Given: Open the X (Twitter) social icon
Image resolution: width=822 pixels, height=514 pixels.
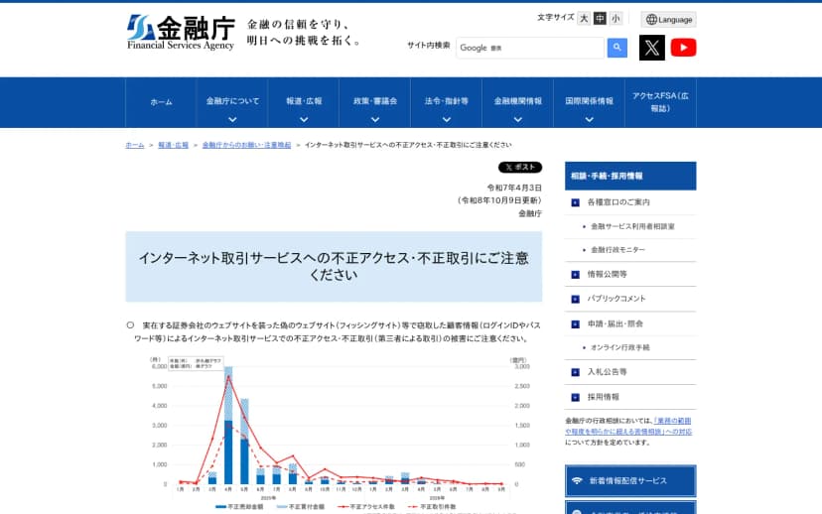Looking at the screenshot, I should click(651, 48).
